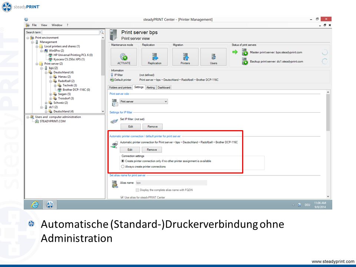
Task: Click the Alias name text field
Action: [x=171, y=183]
